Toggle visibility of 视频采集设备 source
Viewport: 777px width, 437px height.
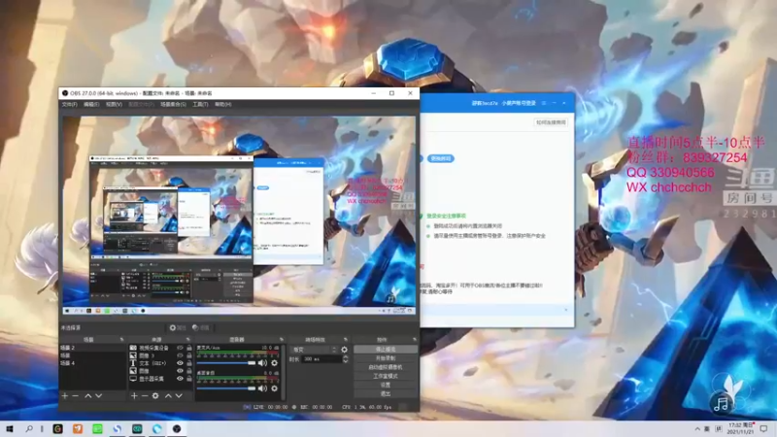pos(180,349)
